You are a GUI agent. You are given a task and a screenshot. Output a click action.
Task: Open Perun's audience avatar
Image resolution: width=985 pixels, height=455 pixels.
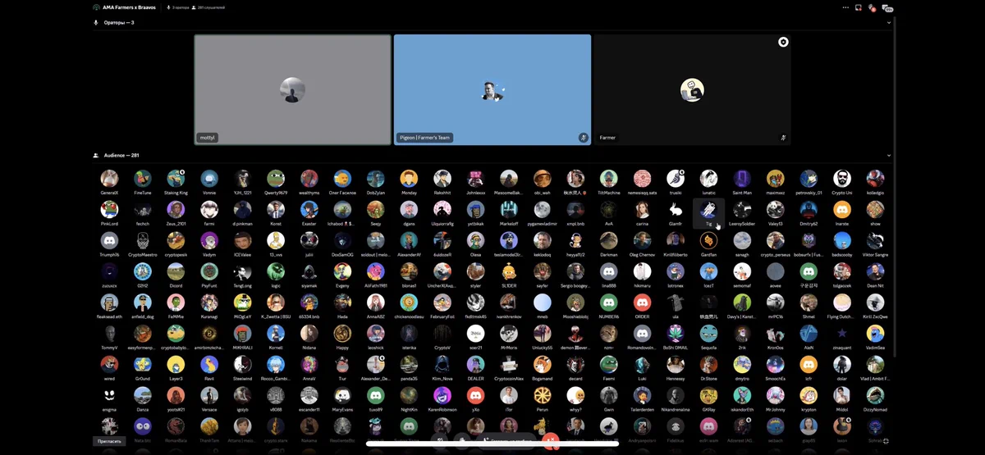pyautogui.click(x=542, y=395)
